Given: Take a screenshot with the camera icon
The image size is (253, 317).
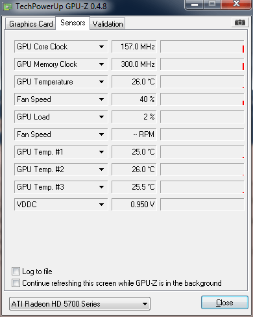Looking at the screenshot, I should [239, 22].
